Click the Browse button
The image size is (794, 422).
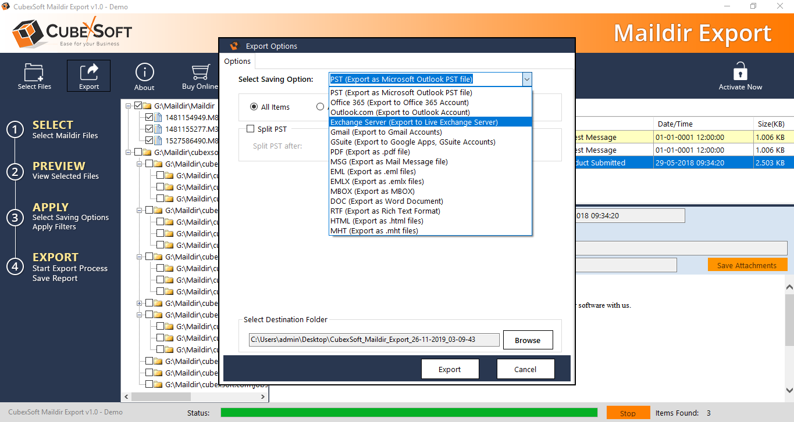pos(527,340)
